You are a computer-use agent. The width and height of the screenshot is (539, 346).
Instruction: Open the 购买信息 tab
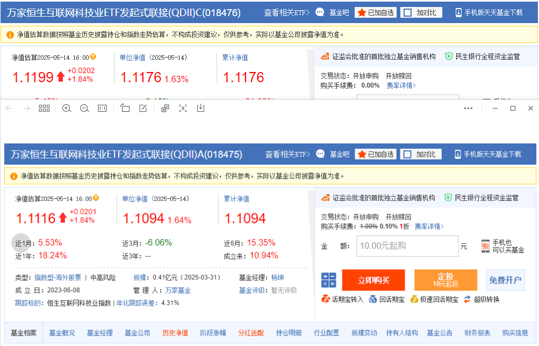(515, 333)
